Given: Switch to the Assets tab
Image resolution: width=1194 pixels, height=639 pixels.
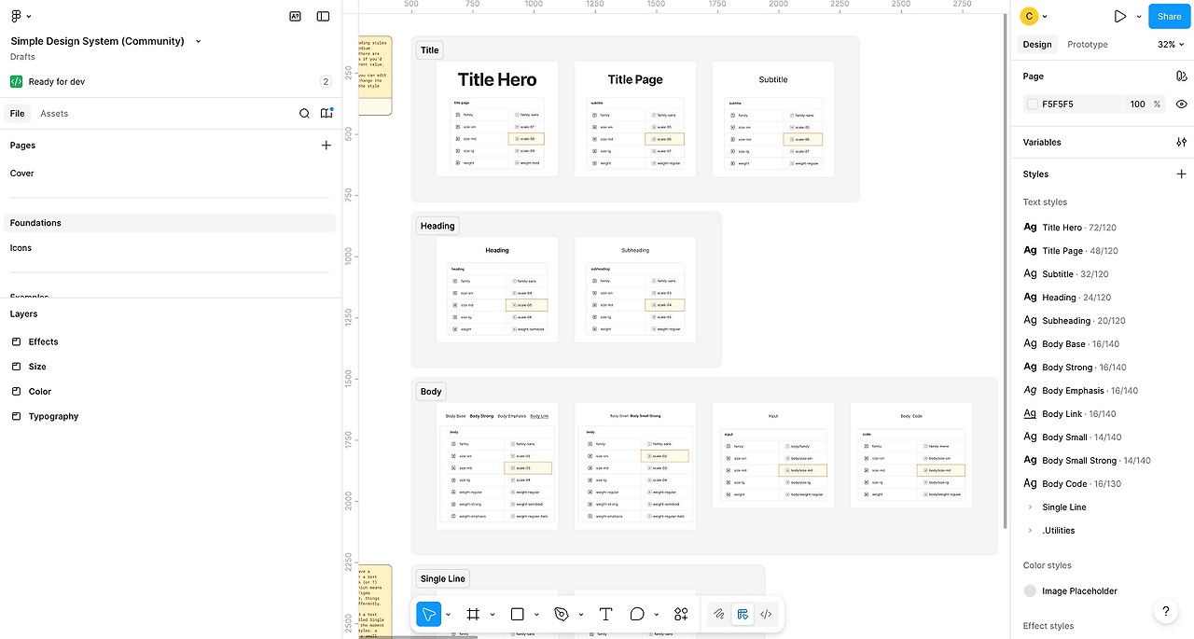Looking at the screenshot, I should tap(54, 113).
